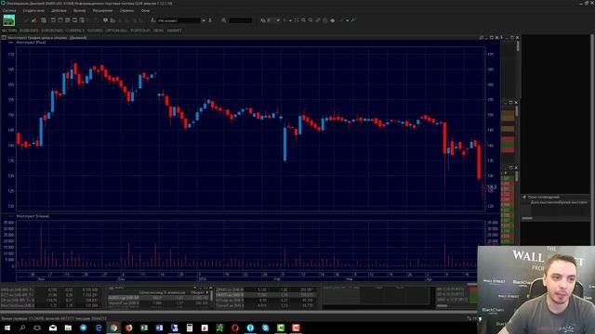Open the Окно menu
This screenshot has width=595, height=334.
pos(145,10)
